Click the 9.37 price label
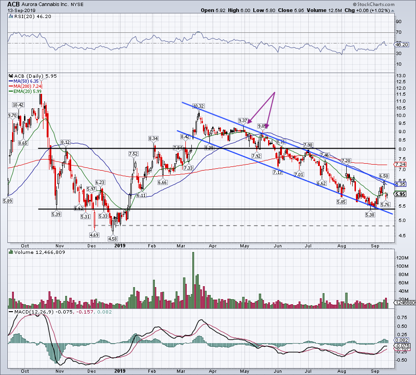 point(243,121)
